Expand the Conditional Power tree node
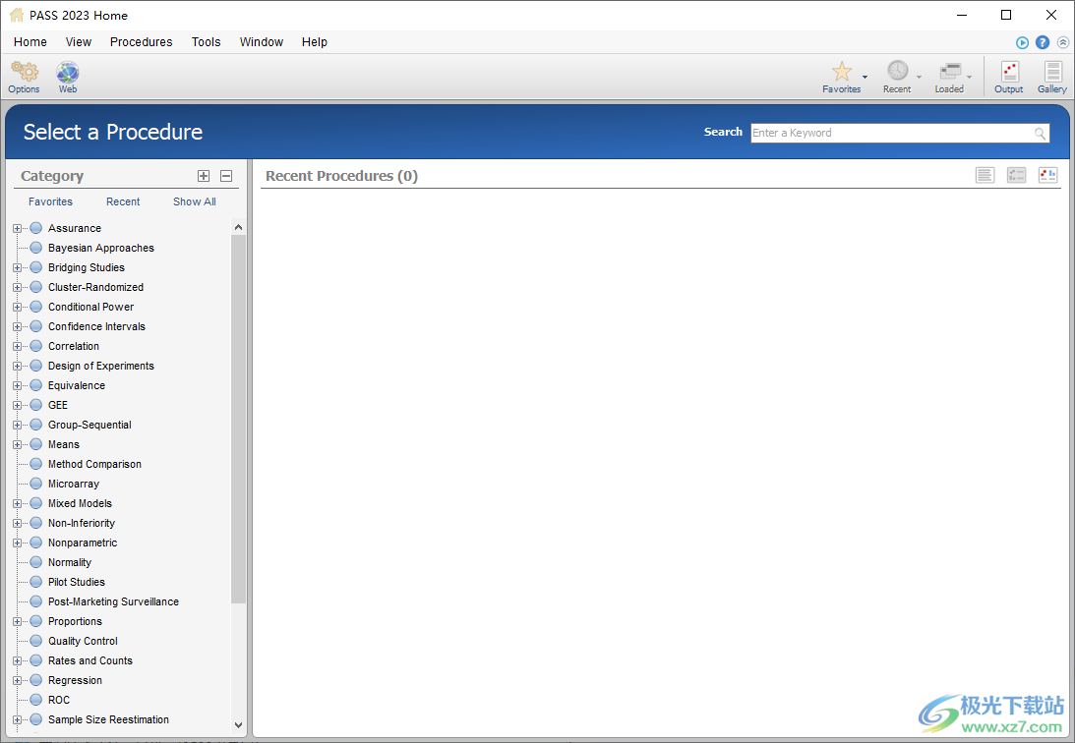1075x743 pixels. [17, 308]
